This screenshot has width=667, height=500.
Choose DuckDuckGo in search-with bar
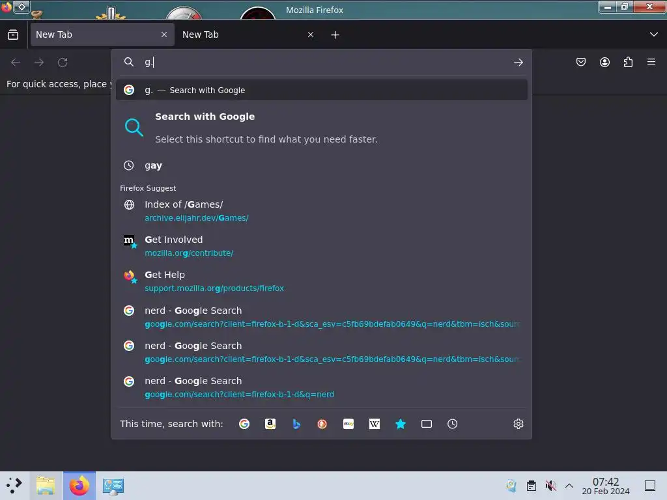click(x=322, y=424)
